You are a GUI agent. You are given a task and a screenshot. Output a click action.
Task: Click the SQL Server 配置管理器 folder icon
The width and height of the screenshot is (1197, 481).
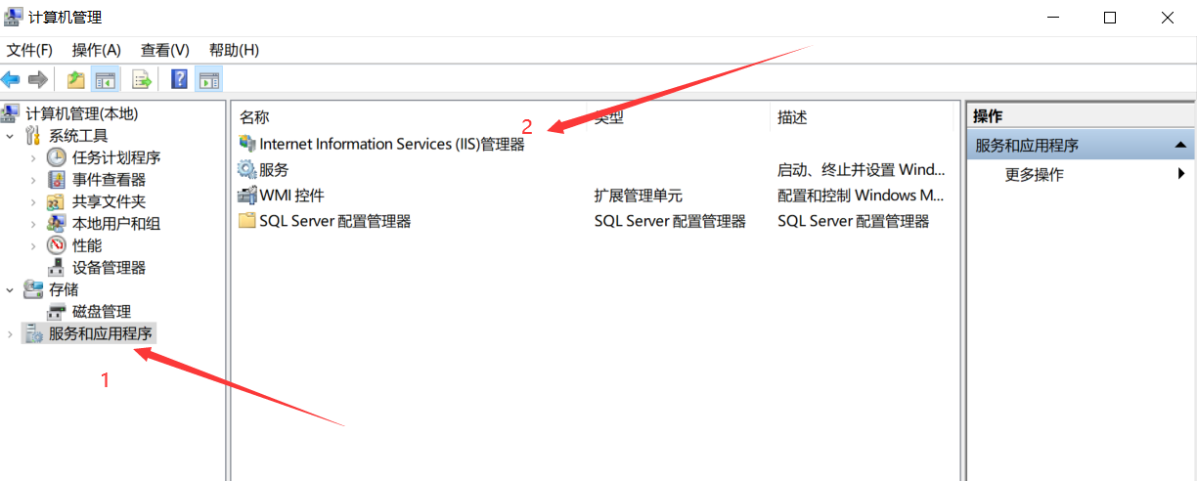[246, 221]
